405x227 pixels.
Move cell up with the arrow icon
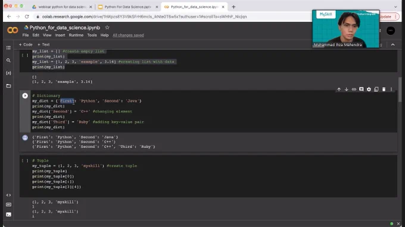pyautogui.click(x=339, y=89)
